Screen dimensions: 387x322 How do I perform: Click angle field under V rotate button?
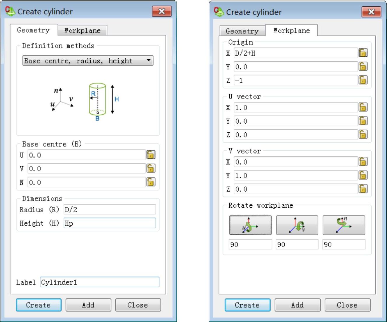[x=297, y=244]
